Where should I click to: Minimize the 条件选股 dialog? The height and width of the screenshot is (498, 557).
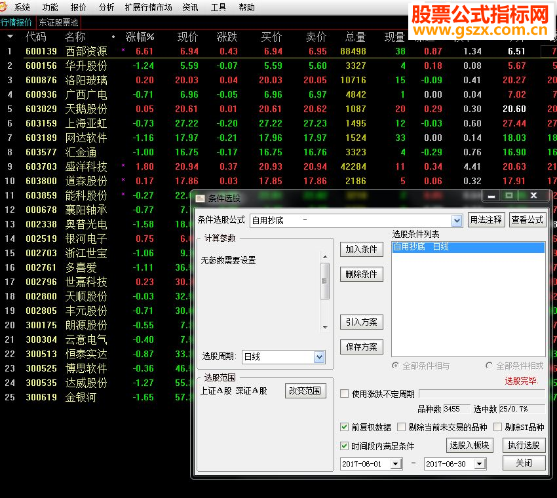[491, 196]
